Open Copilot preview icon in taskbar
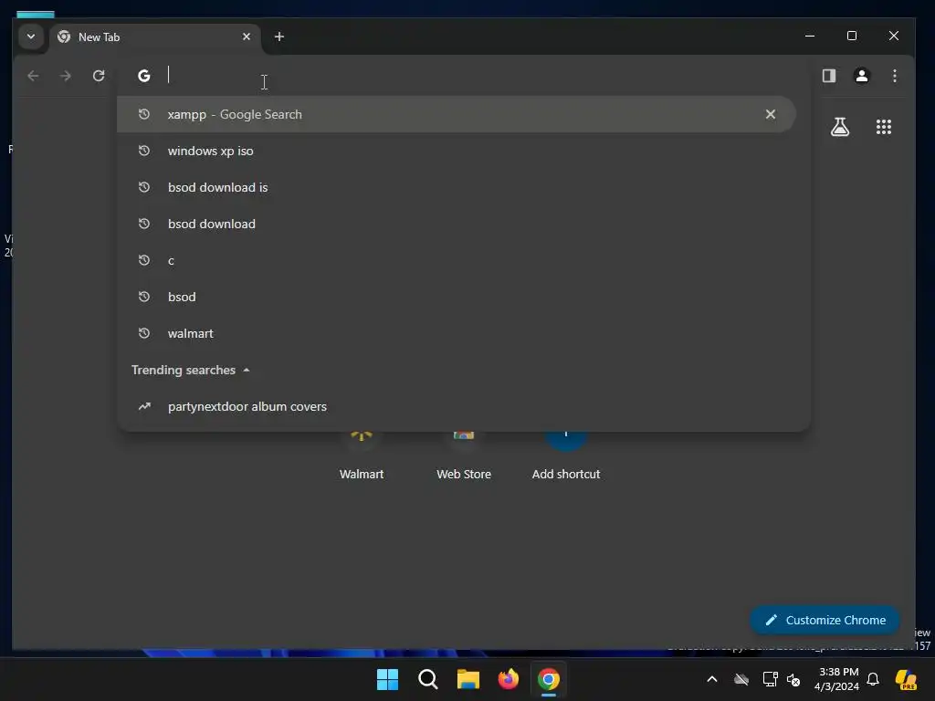 pyautogui.click(x=907, y=679)
